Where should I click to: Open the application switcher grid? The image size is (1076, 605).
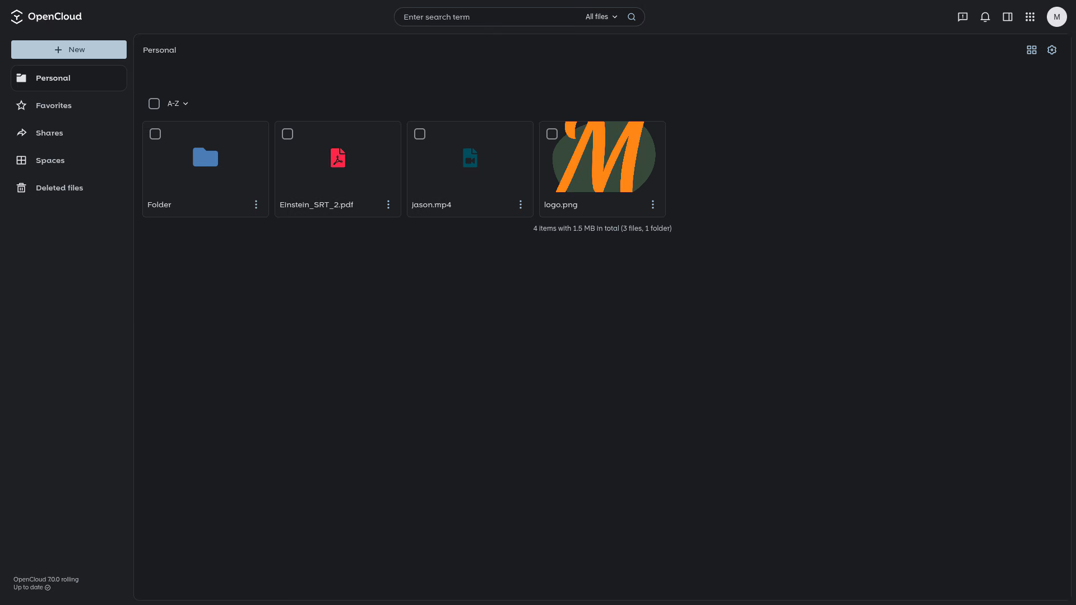(x=1030, y=17)
